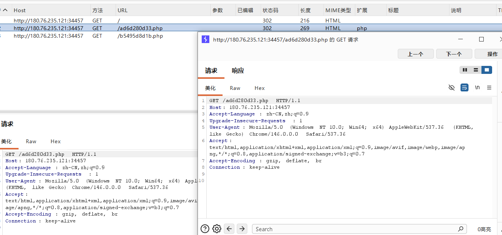502x235 pixels.
Task: Click the php extension cell
Action: click(x=362, y=28)
